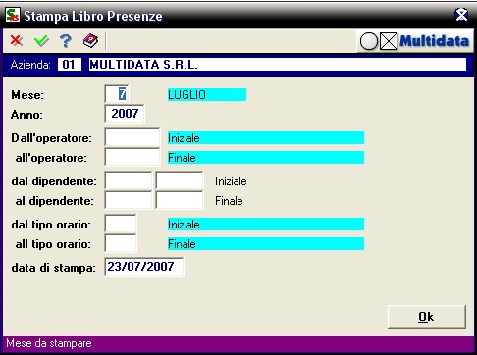Screen dimensions: 477x355
Task: Click the red X cancel icon
Action: (x=16, y=41)
